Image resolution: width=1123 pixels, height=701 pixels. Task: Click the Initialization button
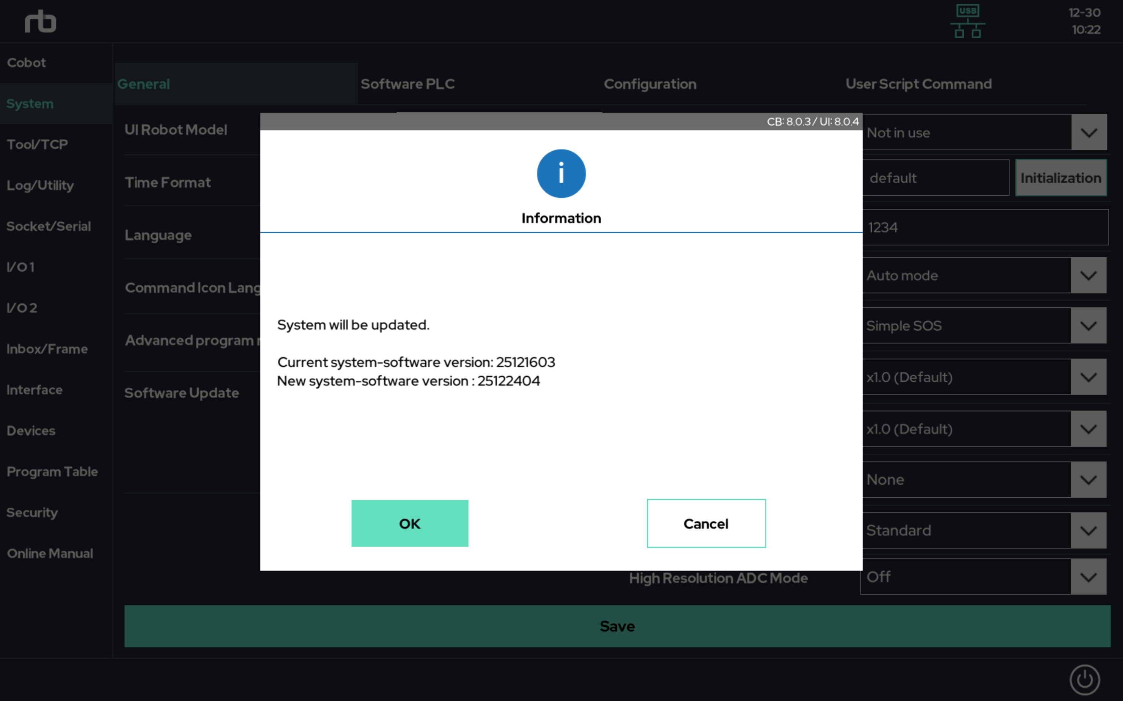(x=1060, y=178)
